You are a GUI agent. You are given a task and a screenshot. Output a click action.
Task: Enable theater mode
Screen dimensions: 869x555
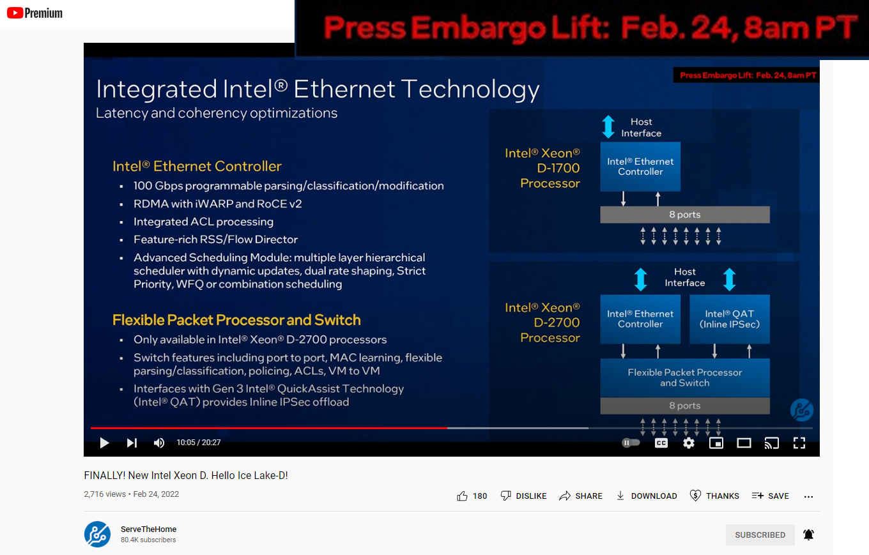click(744, 443)
